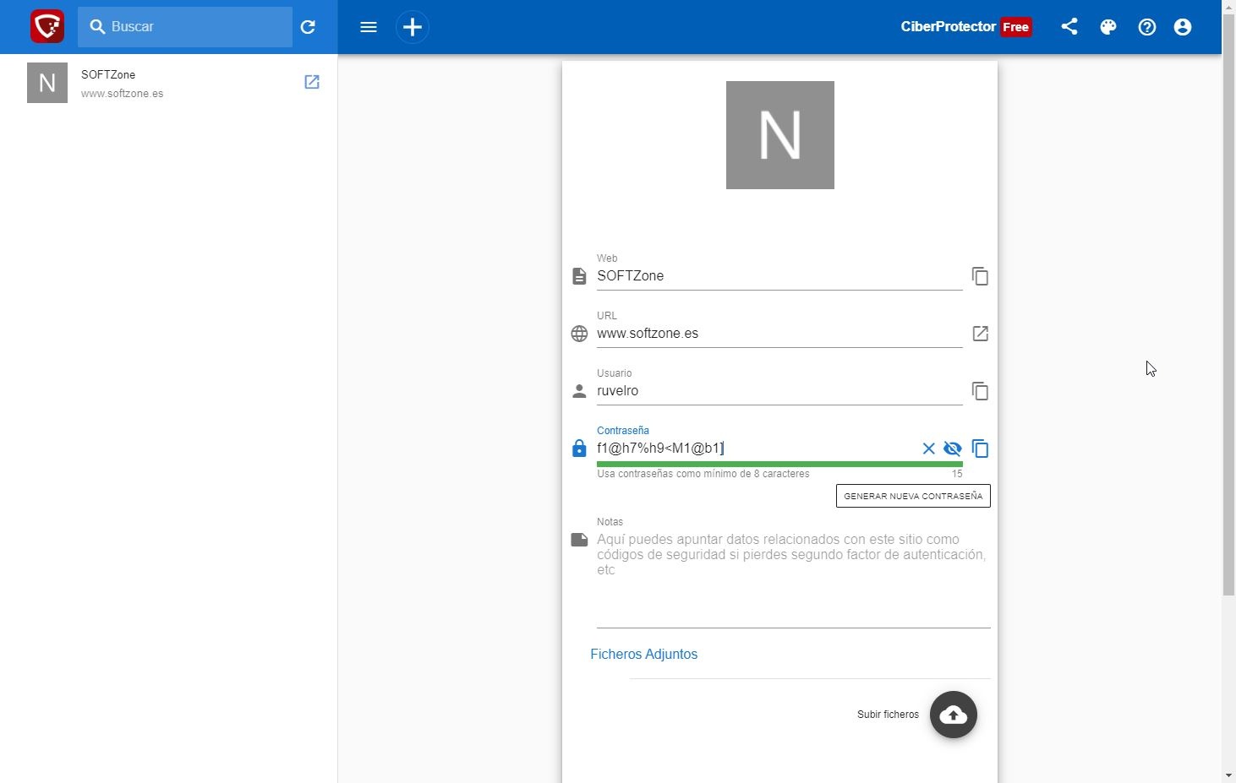This screenshot has width=1236, height=783.
Task: Add a new entry with plus button
Action: 413,27
